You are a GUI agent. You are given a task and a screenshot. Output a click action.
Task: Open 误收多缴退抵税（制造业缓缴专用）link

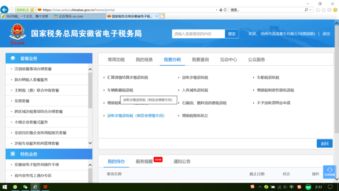pos(136,116)
